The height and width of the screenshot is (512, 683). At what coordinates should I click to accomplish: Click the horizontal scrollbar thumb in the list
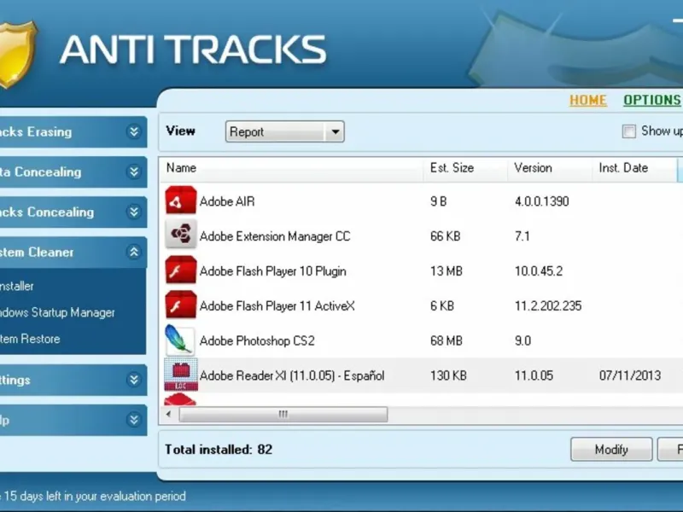pos(283,414)
